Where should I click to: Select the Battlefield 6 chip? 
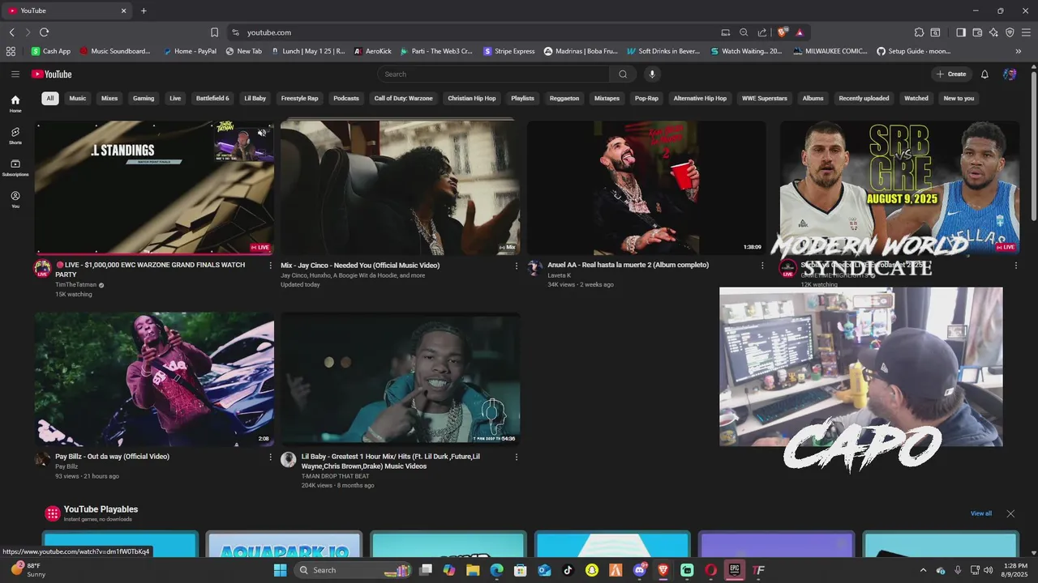212,98
